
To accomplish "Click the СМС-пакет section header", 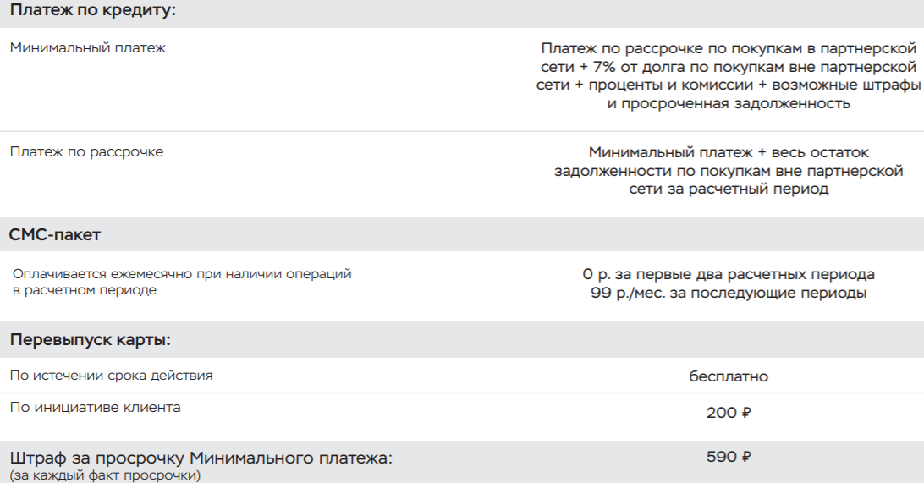I will pyautogui.click(x=55, y=234).
